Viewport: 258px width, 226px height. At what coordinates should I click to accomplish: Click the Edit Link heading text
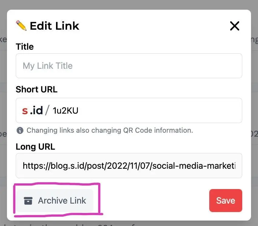(x=55, y=26)
